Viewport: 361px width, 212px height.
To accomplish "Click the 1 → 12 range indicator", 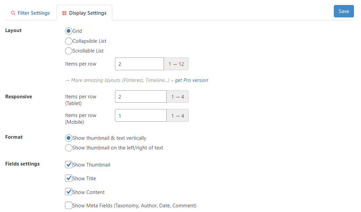I will point(176,64).
